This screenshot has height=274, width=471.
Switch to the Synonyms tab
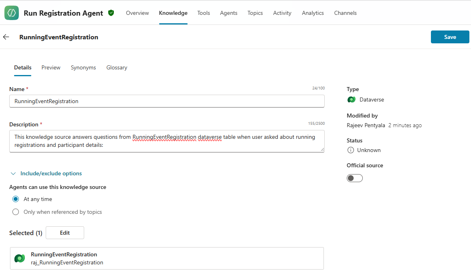83,67
